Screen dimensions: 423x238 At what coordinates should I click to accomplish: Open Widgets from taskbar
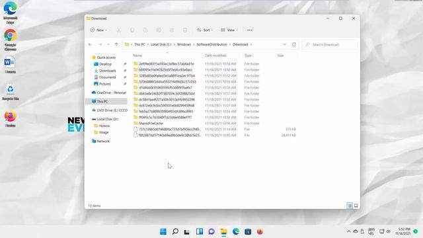click(200, 231)
